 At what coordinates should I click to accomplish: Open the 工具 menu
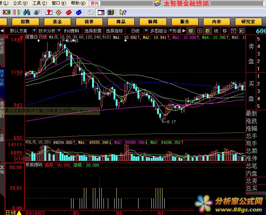40,3
